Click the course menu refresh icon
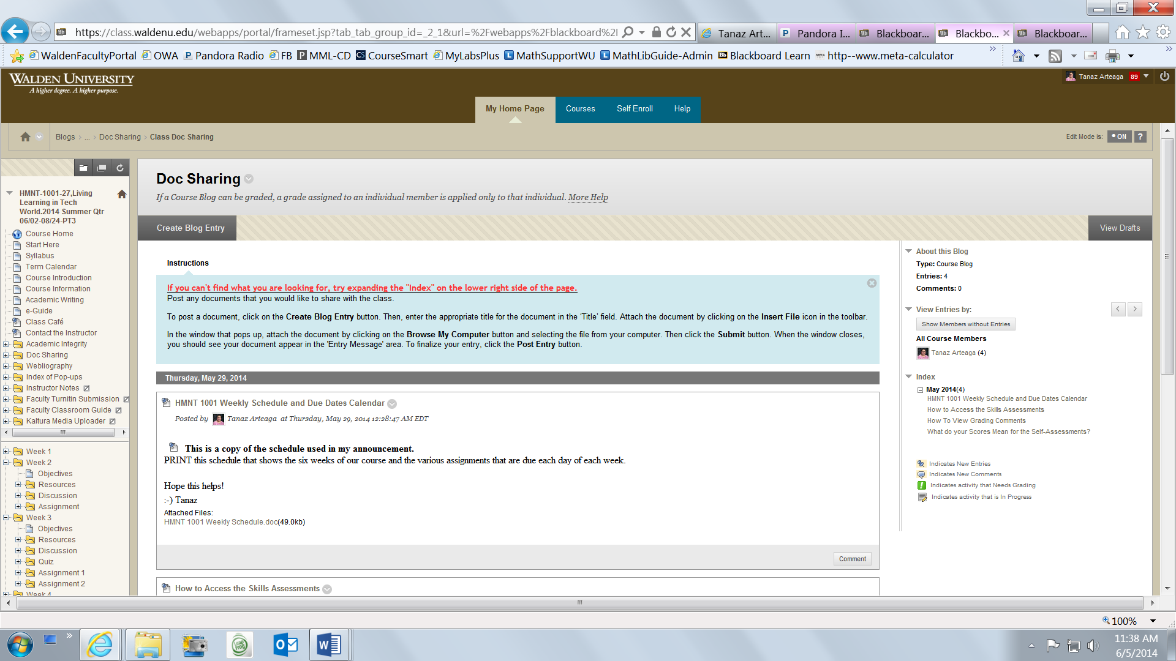 [120, 168]
